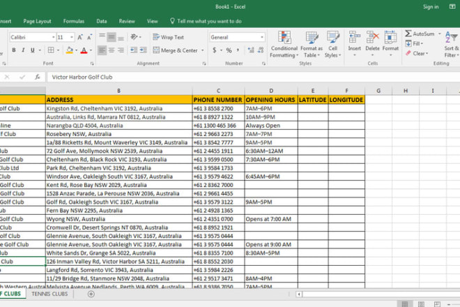Open the text orientation tool
Viewport: 460px width, 307px height.
point(135,37)
